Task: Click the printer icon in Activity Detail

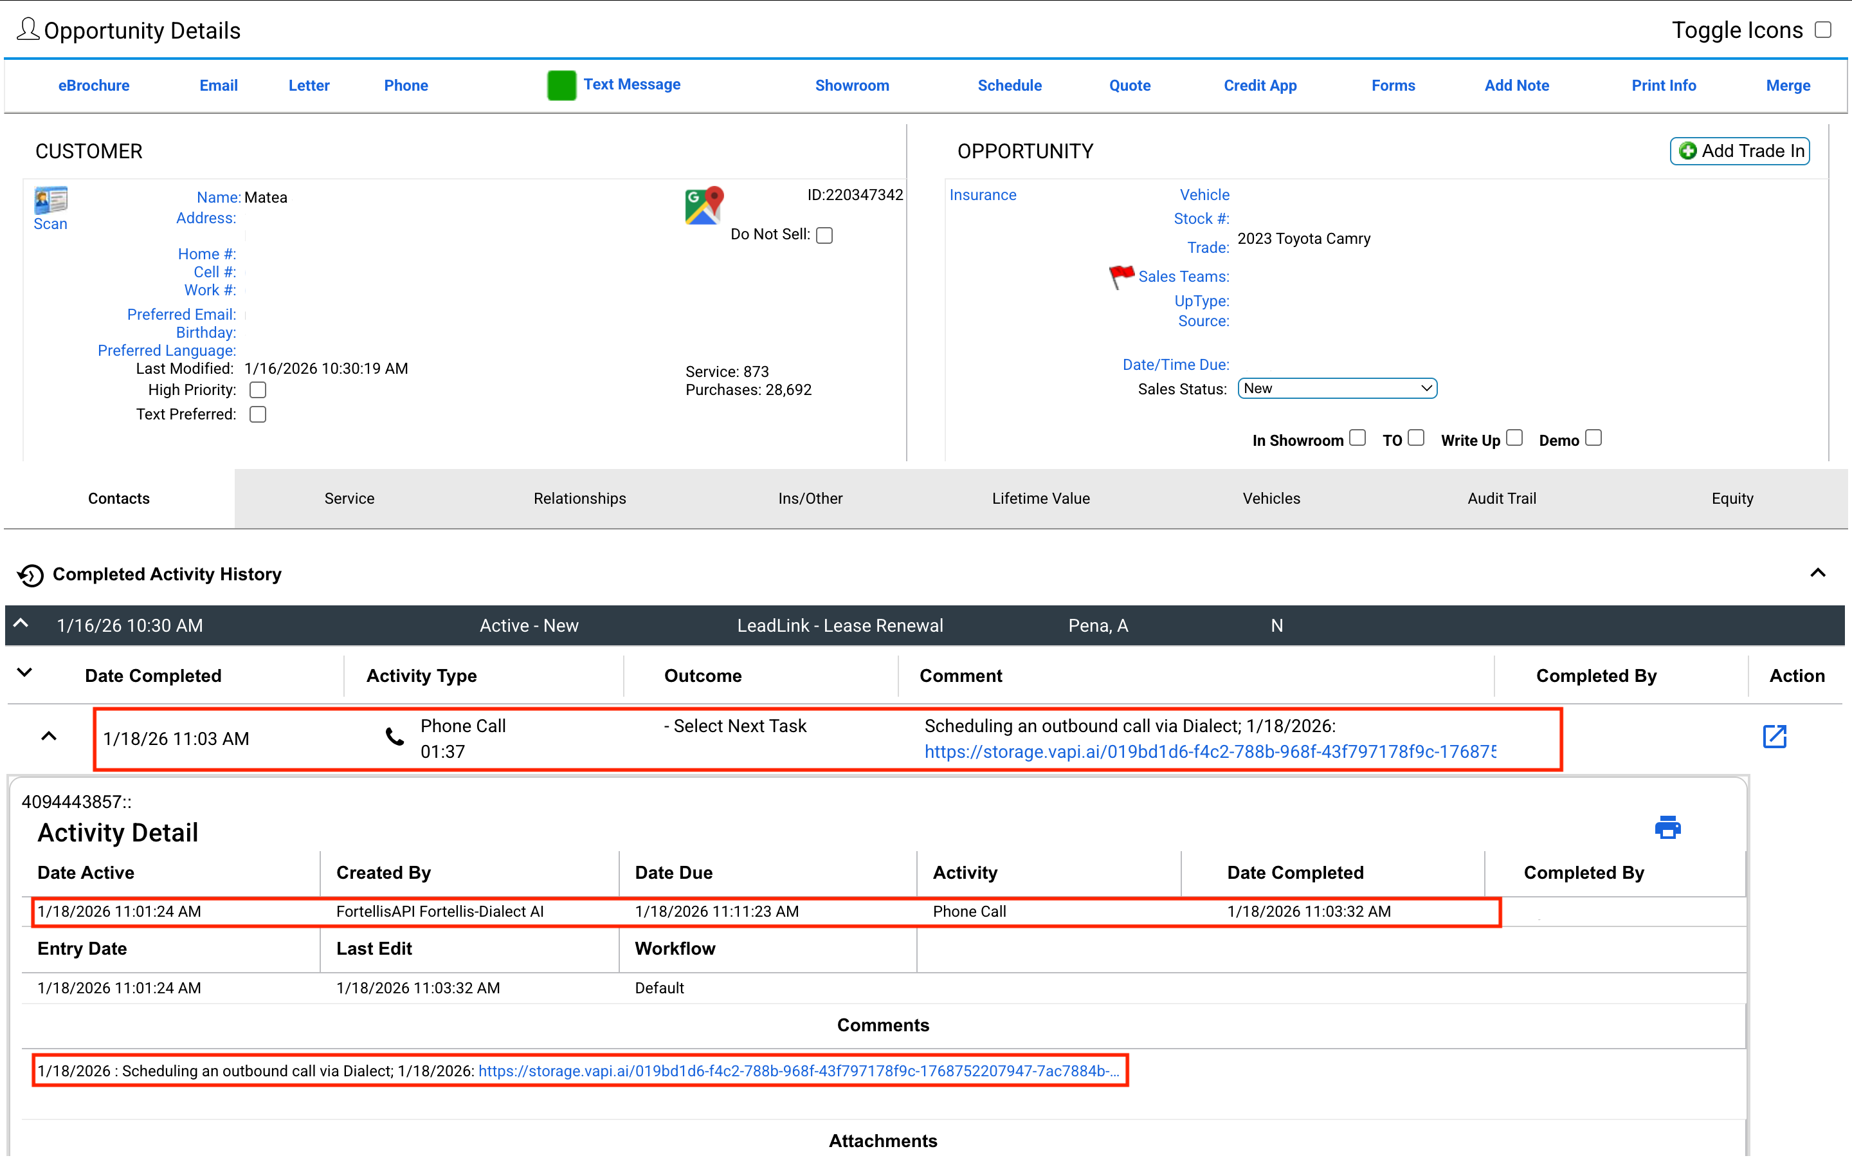Action: [1667, 827]
